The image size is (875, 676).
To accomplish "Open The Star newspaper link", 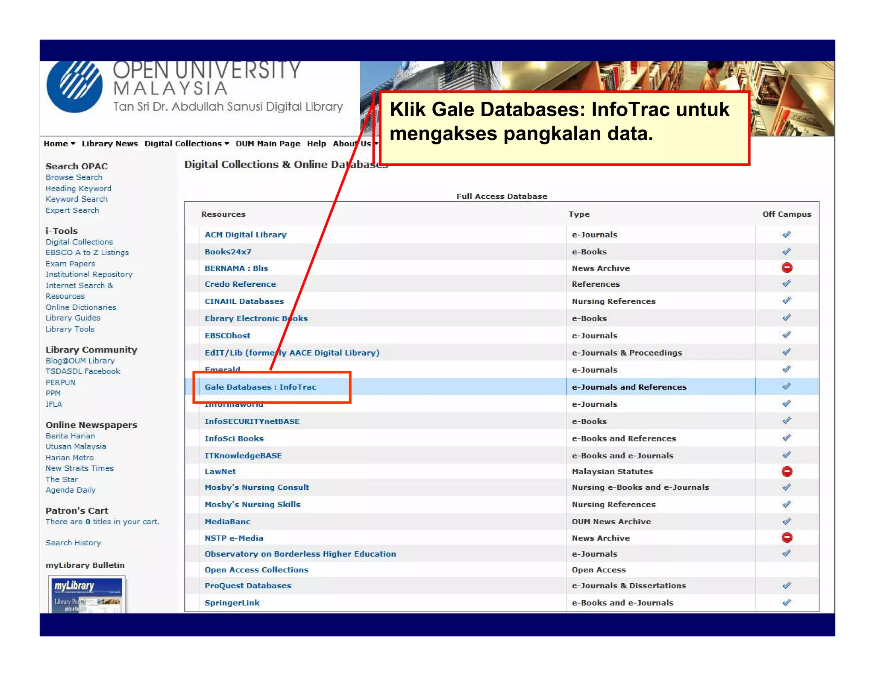I will (62, 479).
